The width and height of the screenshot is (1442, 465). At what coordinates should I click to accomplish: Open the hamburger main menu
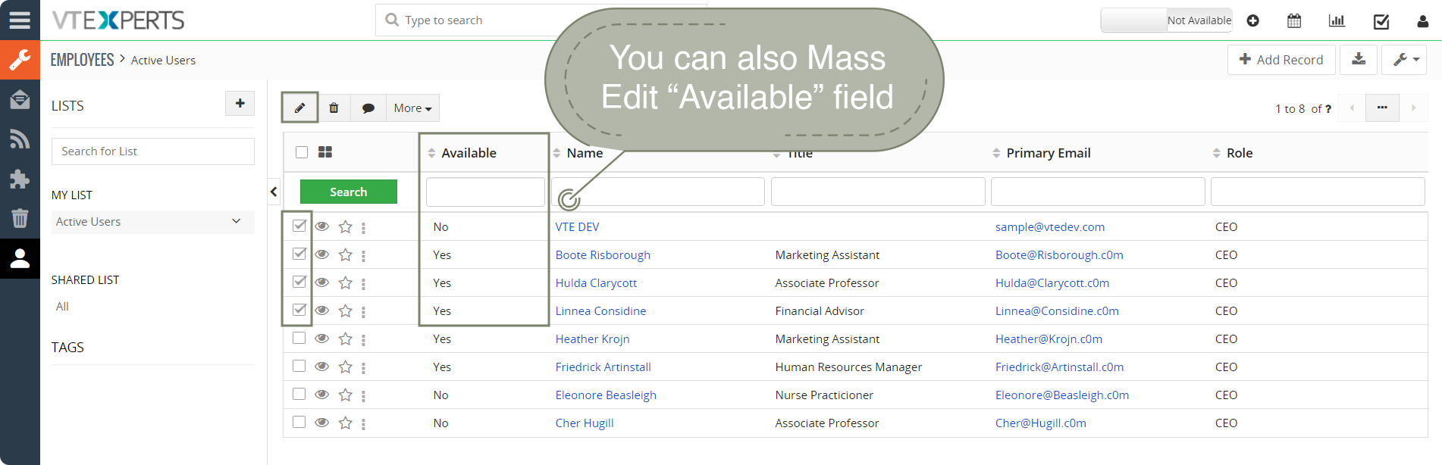click(20, 20)
